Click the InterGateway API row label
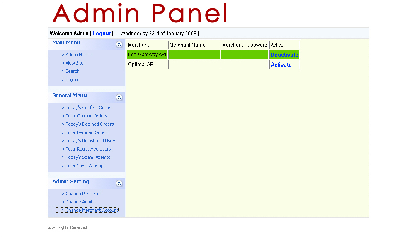This screenshot has width=417, height=237. coord(147,55)
